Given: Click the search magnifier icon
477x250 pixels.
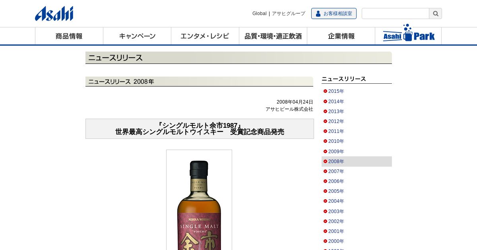Looking at the screenshot, I should [436, 13].
